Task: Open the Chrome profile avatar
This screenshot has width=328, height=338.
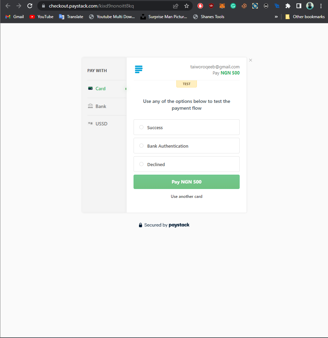Action: 310,6
